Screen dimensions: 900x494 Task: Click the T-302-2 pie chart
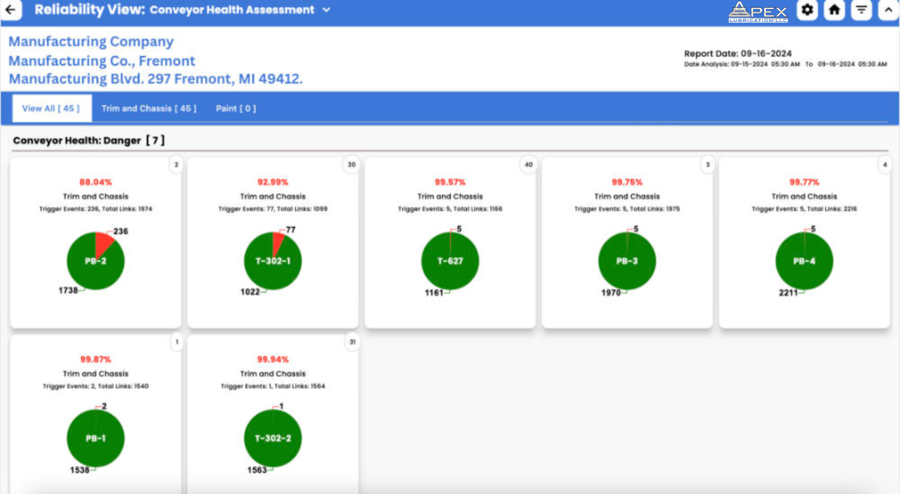pos(273,438)
